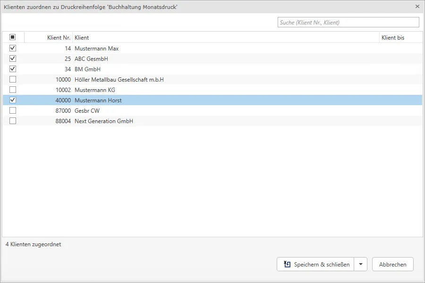Uncheck the ABC GesmbH checkbox

point(12,58)
